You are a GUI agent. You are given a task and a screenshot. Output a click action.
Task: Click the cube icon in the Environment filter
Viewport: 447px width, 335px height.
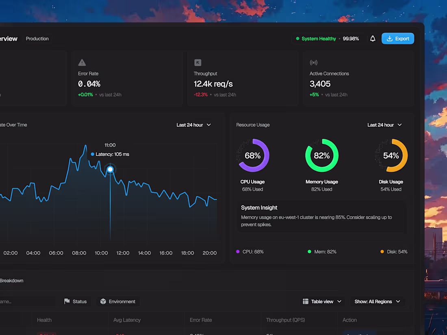point(103,301)
